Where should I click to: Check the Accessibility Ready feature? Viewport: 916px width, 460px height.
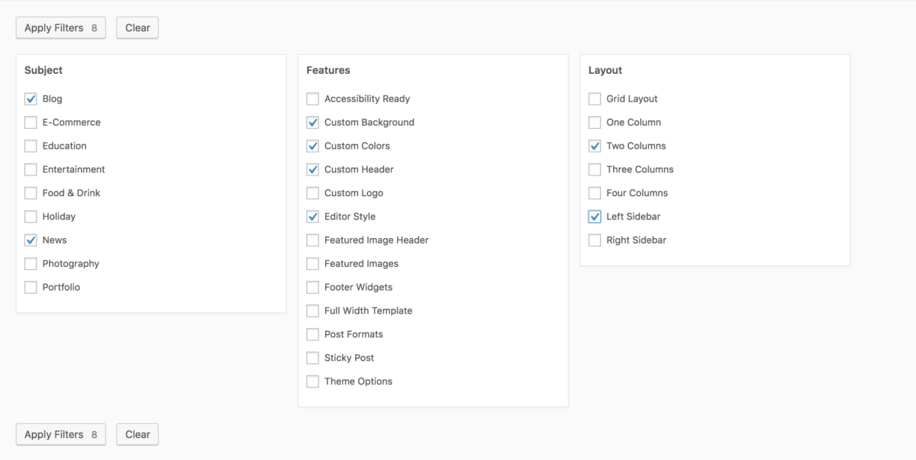312,98
